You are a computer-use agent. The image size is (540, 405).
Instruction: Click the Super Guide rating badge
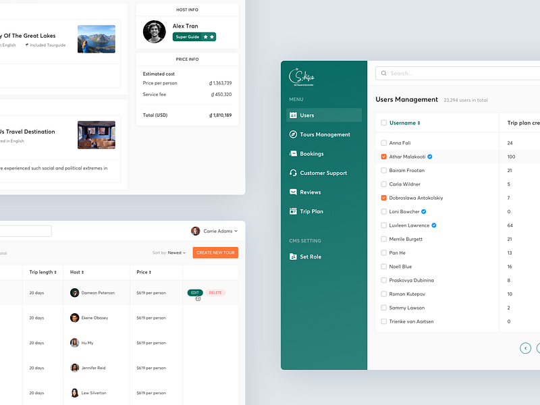point(194,35)
